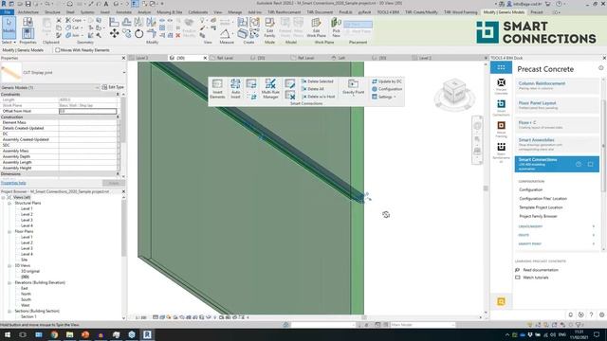
Task: Click Auto Insert in Smart Connections toolbar
Action: (235, 89)
